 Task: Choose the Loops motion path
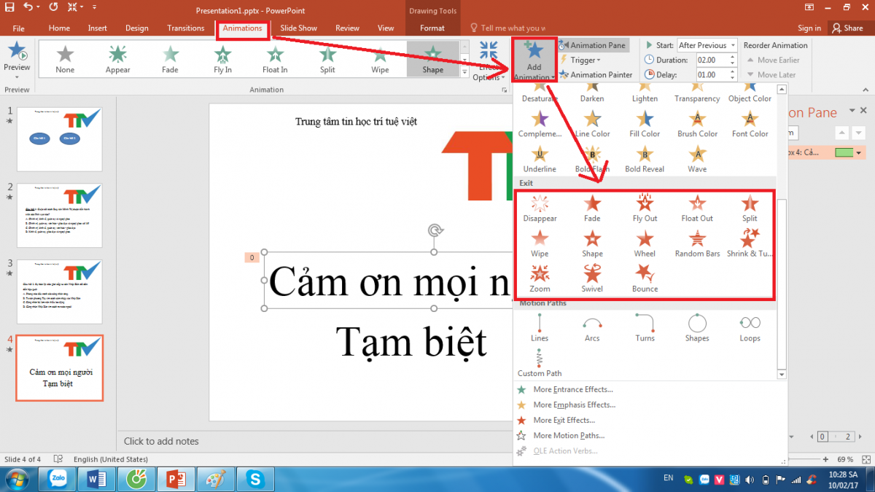[x=750, y=327]
